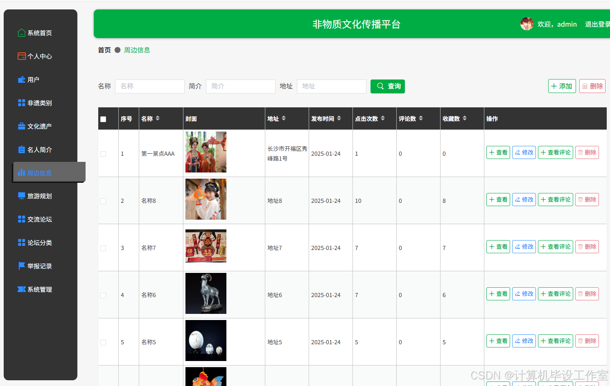The height and width of the screenshot is (386, 610).
Task: Open goat statue cover of 名称6
Action: (x=206, y=293)
